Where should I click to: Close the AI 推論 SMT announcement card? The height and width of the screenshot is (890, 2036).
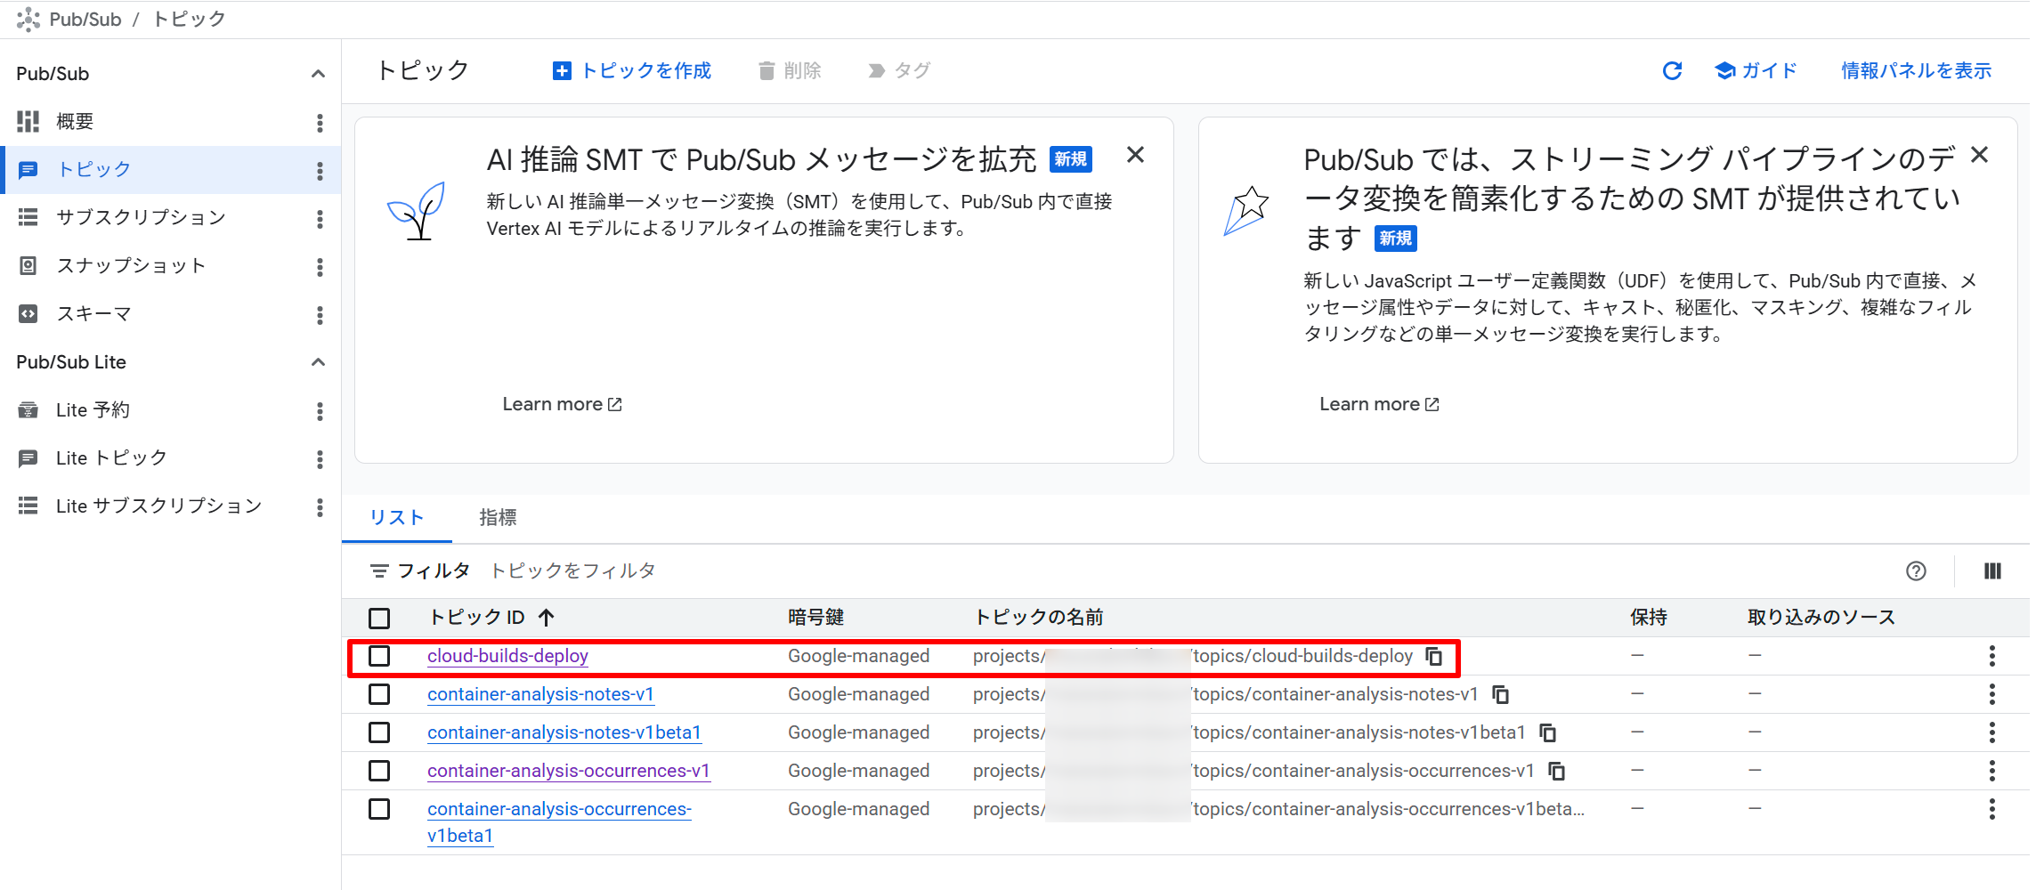click(1135, 155)
